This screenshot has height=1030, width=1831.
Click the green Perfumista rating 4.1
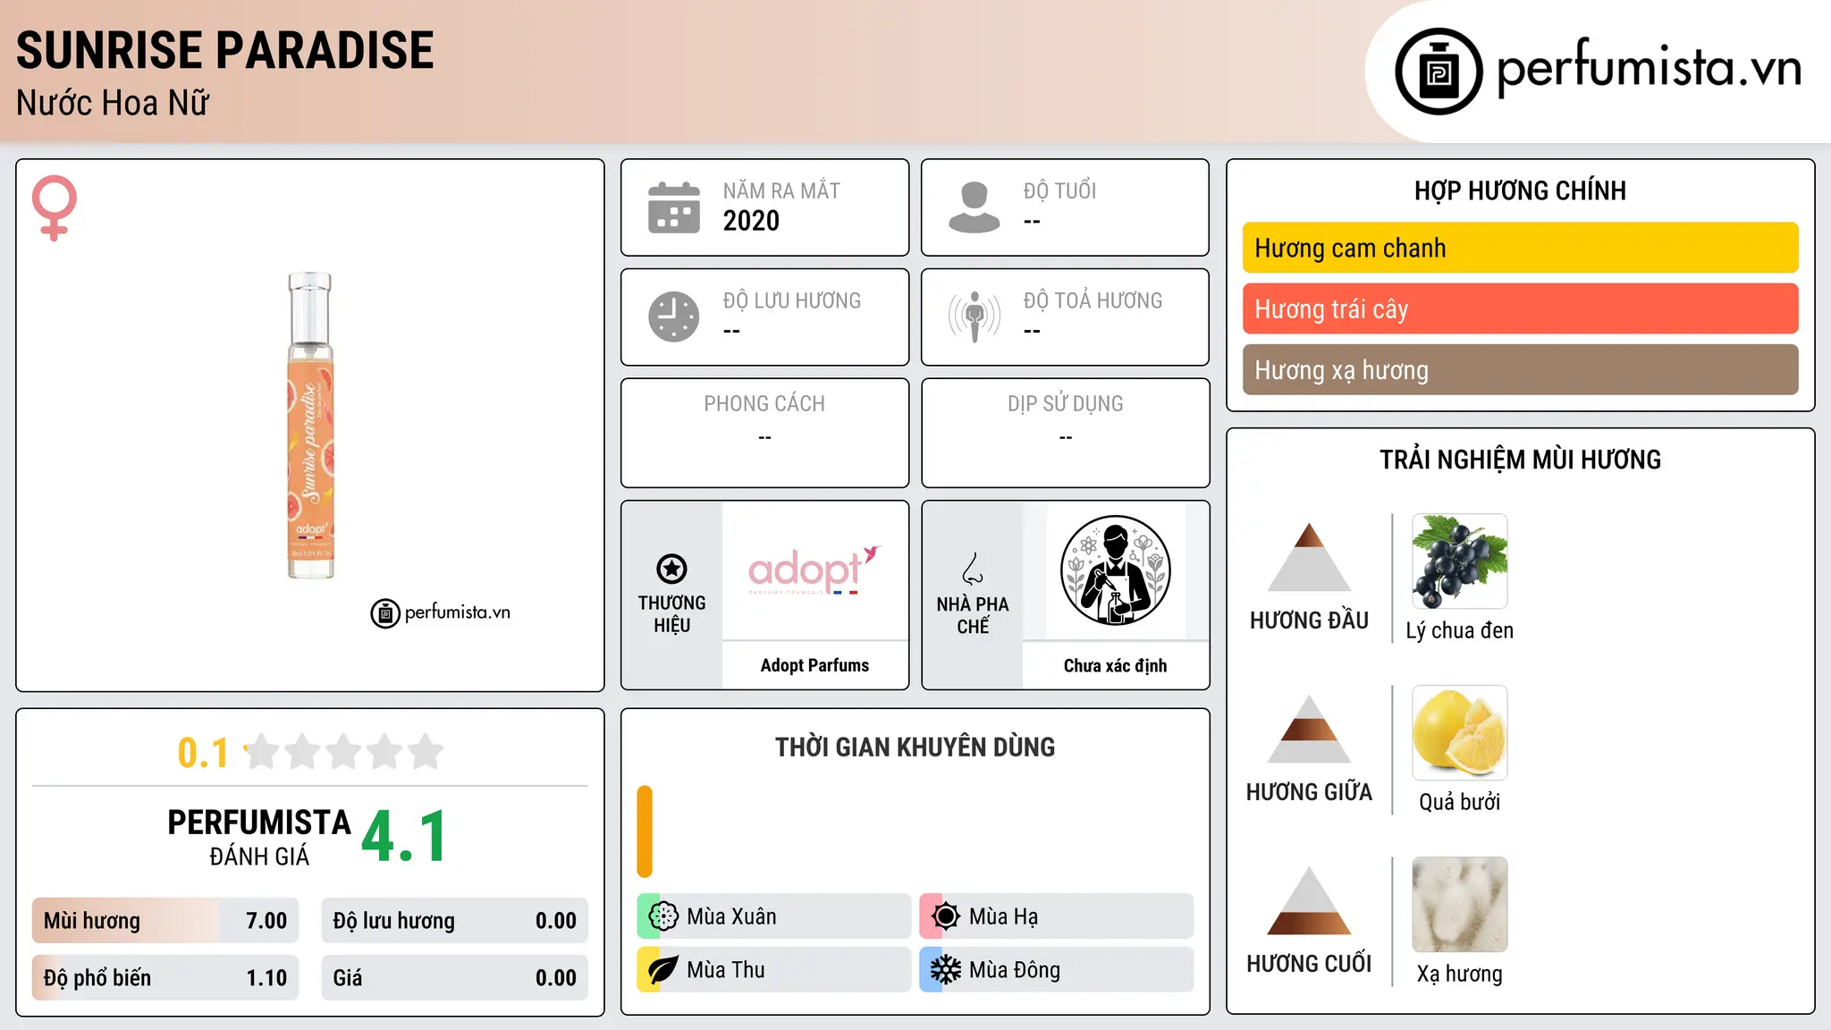tap(404, 837)
